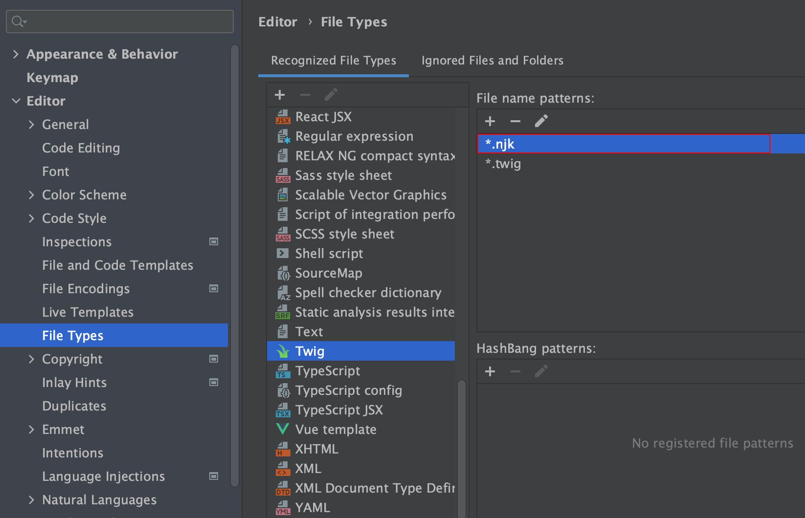The width and height of the screenshot is (805, 518).
Task: Open Font settings
Action: (55, 171)
